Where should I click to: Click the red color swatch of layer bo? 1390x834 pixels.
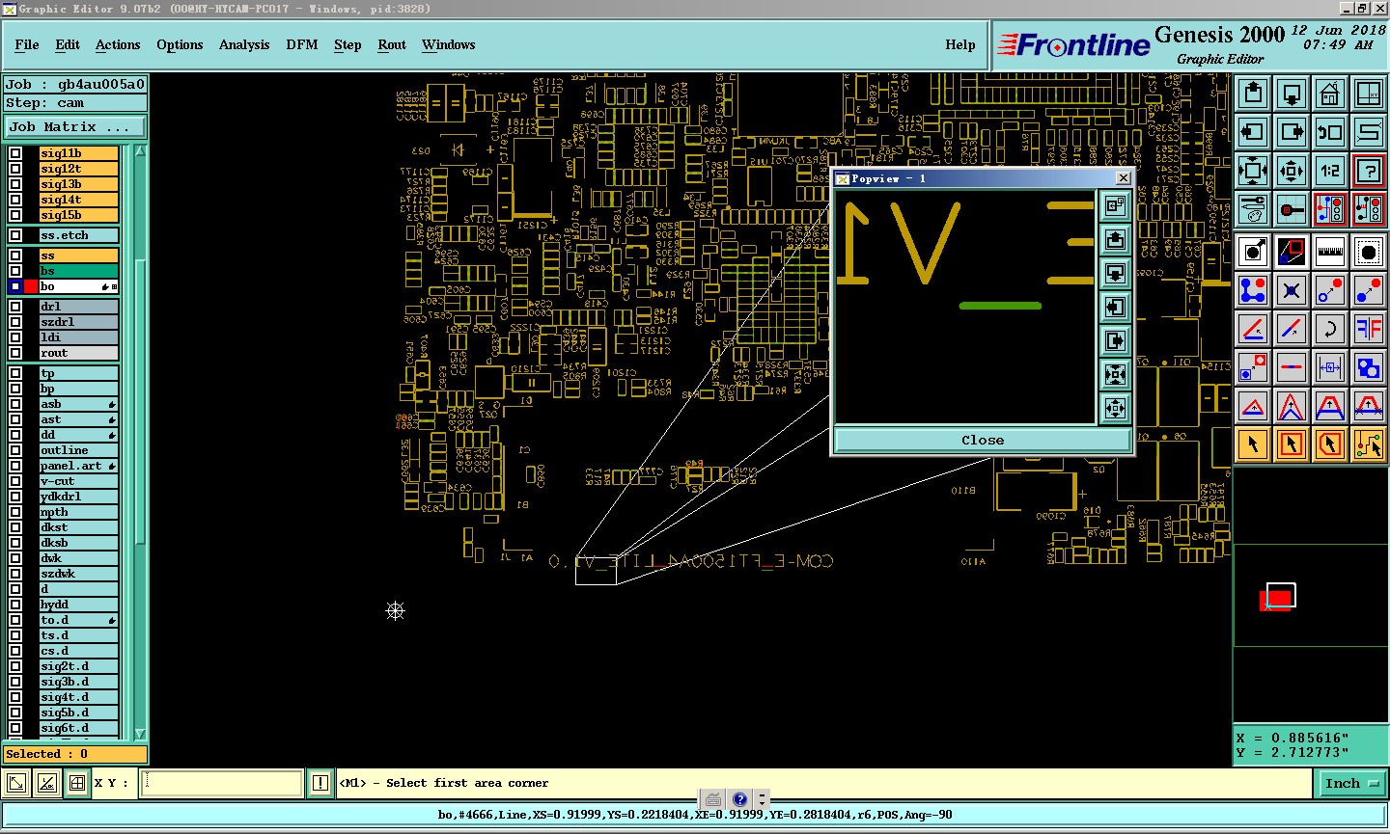31,286
